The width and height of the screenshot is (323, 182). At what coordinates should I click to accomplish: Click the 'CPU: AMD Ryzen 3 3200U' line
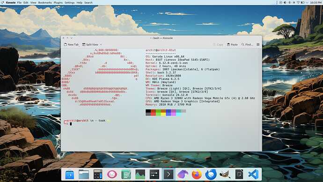click(x=200, y=98)
